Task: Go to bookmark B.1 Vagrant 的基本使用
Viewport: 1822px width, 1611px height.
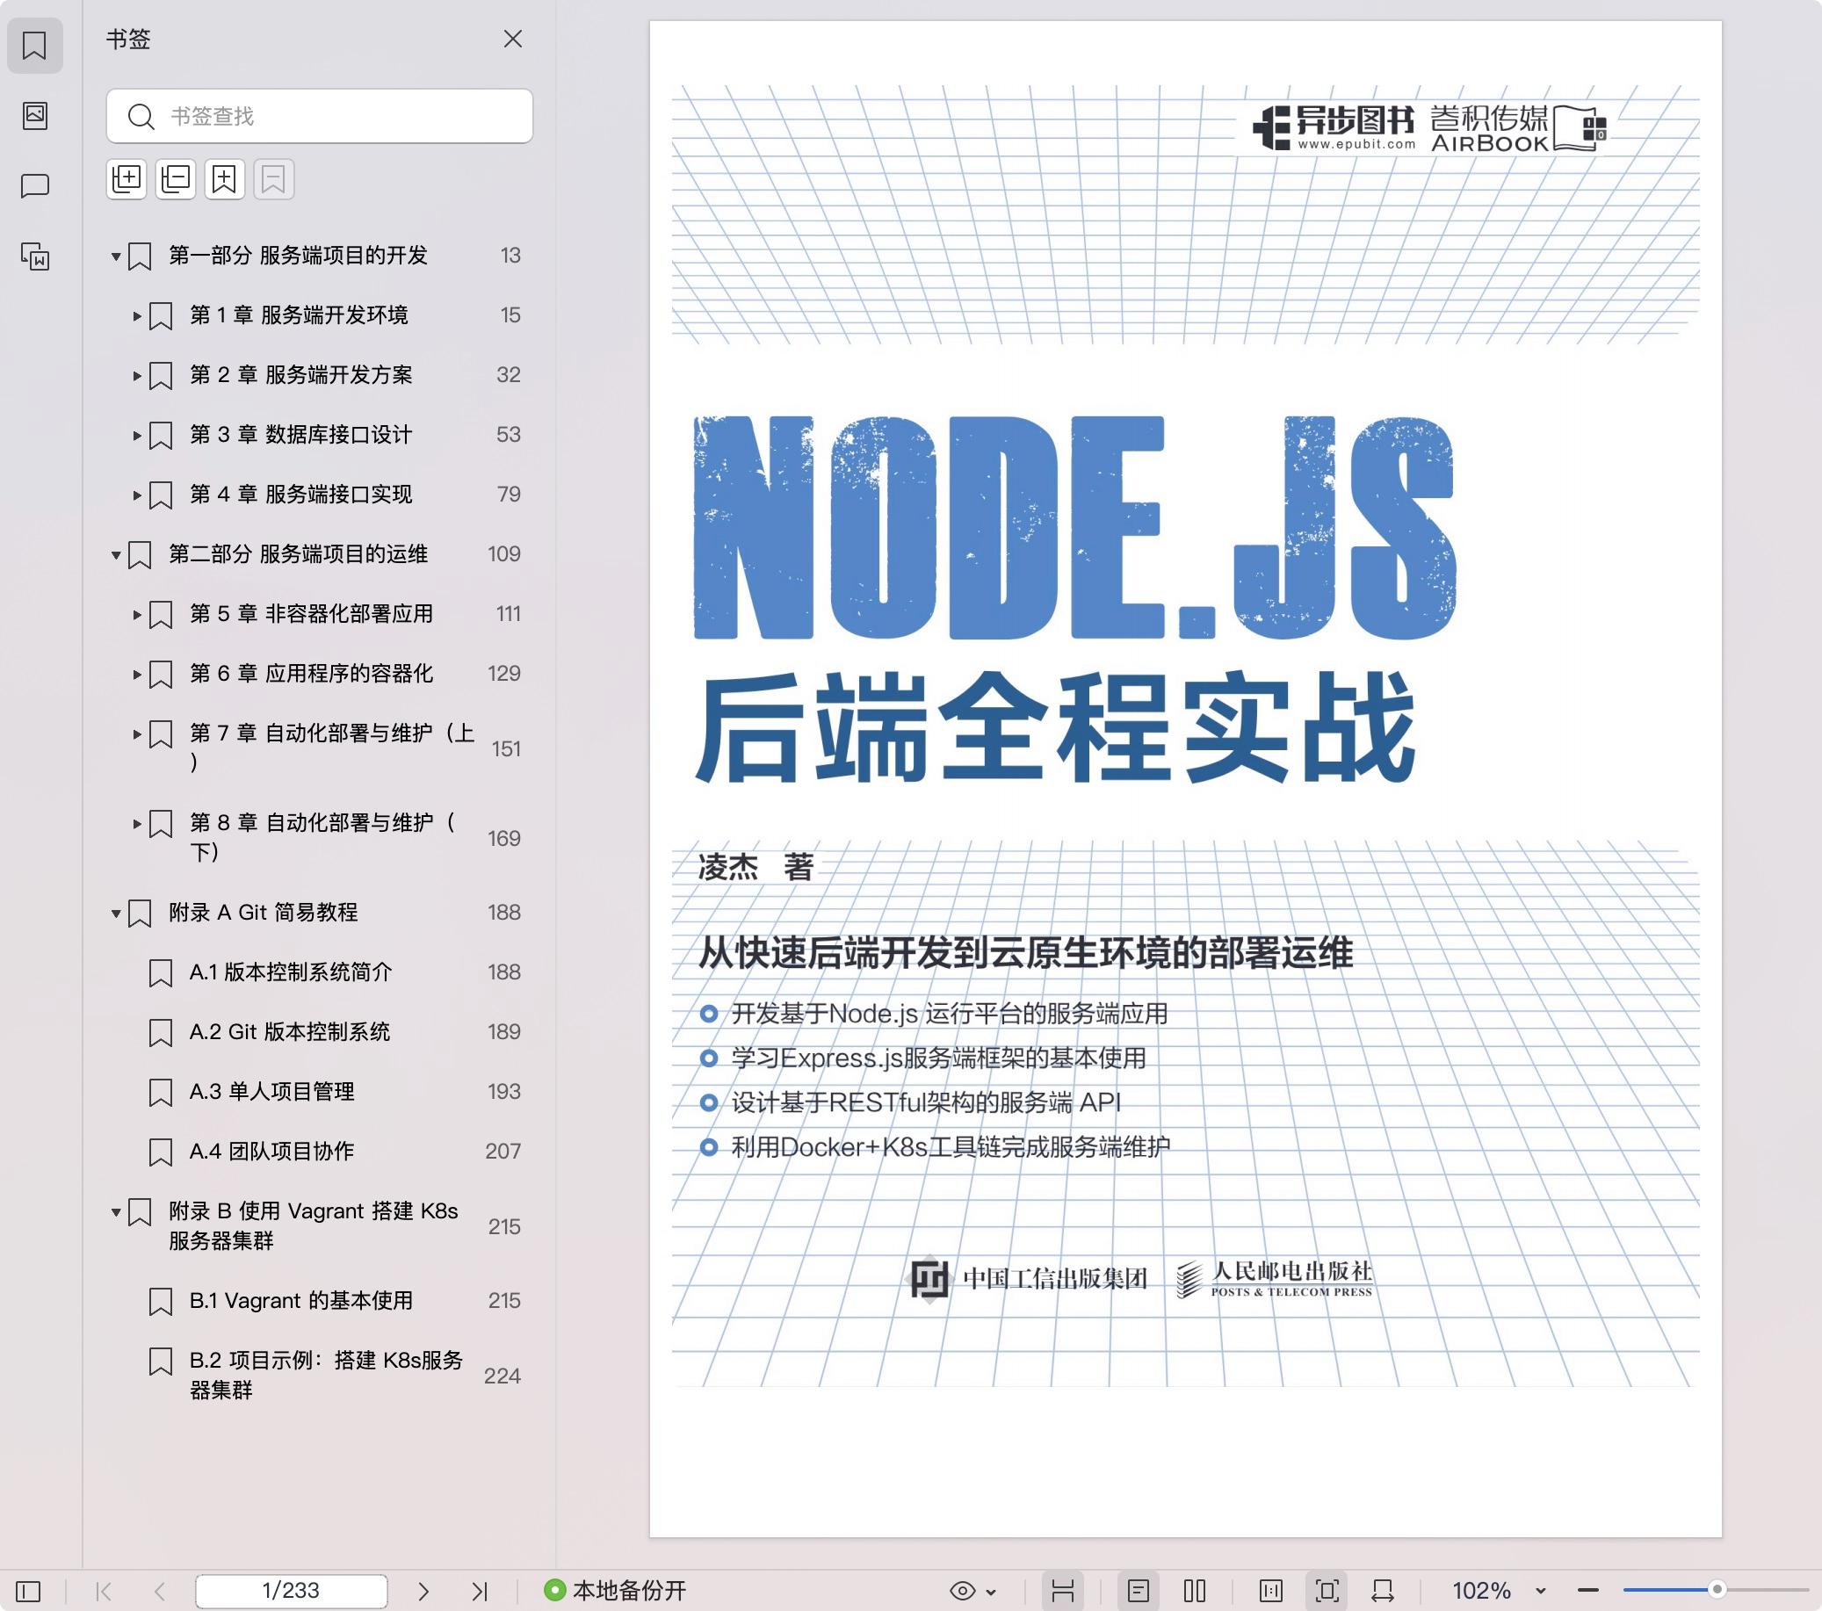Action: (x=301, y=1300)
